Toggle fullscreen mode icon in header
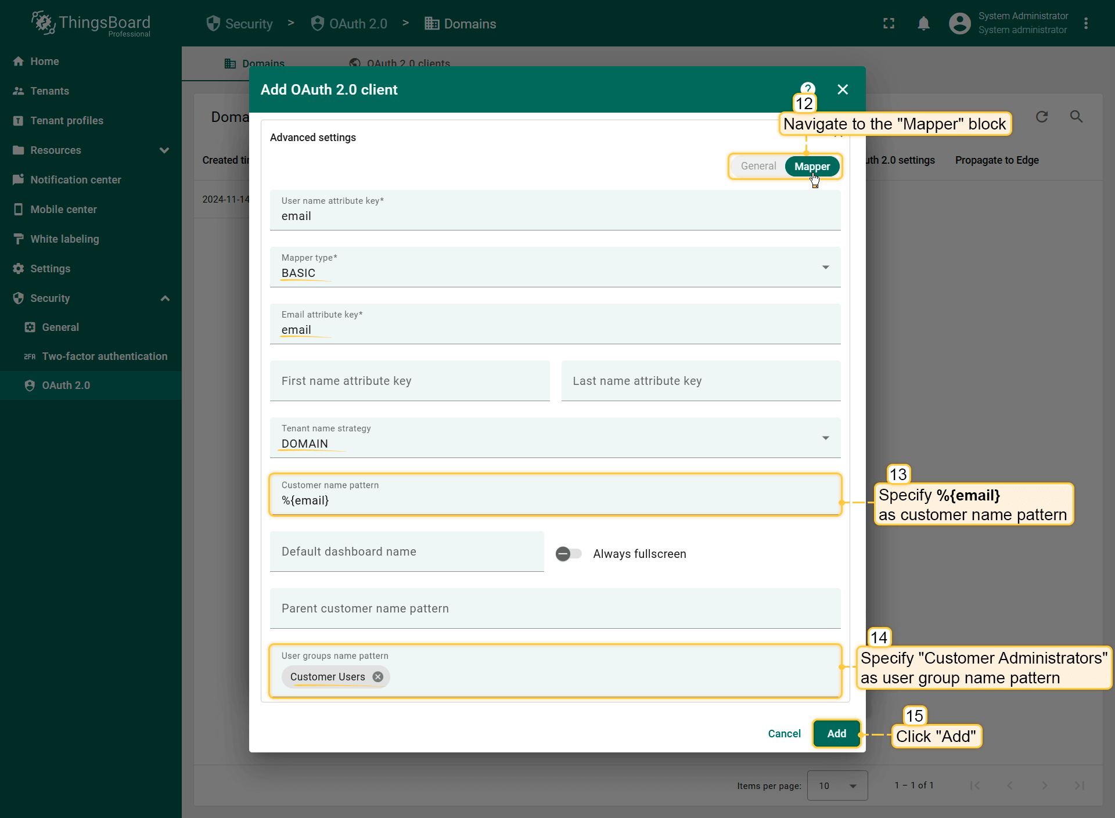The image size is (1115, 818). tap(889, 24)
